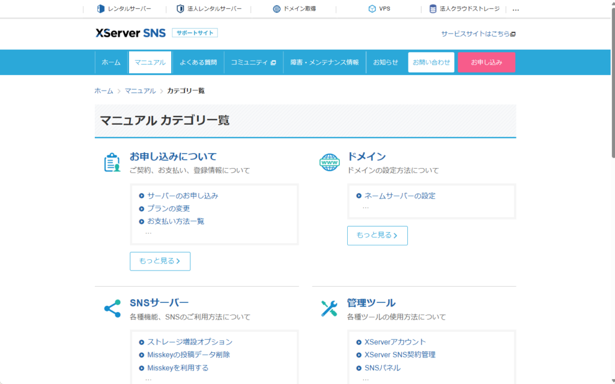The width and height of the screenshot is (615, 384).
Task: Open the 法人レンタルサーバー service link
Action: click(209, 8)
